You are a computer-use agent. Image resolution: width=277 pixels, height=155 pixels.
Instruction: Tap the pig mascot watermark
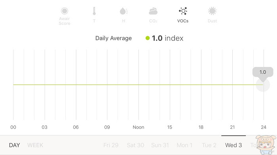pos(266,145)
